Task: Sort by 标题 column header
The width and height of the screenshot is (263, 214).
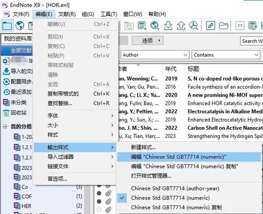Action: (193, 69)
